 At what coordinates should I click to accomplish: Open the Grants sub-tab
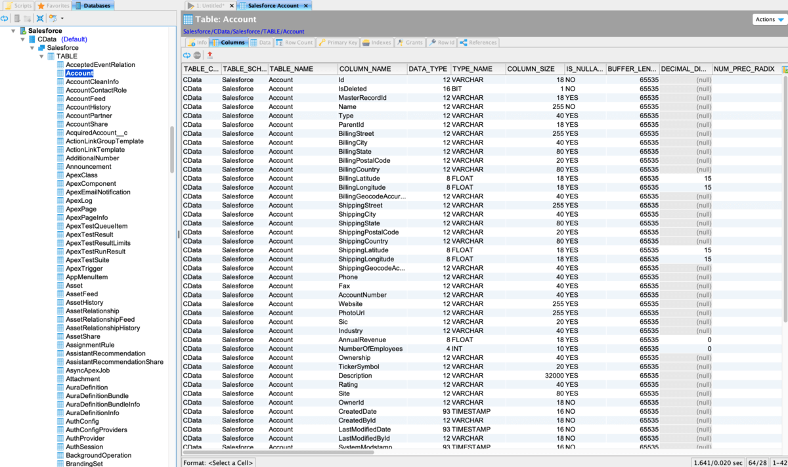click(410, 43)
